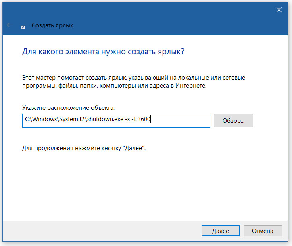This screenshot has height=246, width=292.
Task: Open file browser with the Обзор... button
Action: (x=234, y=121)
